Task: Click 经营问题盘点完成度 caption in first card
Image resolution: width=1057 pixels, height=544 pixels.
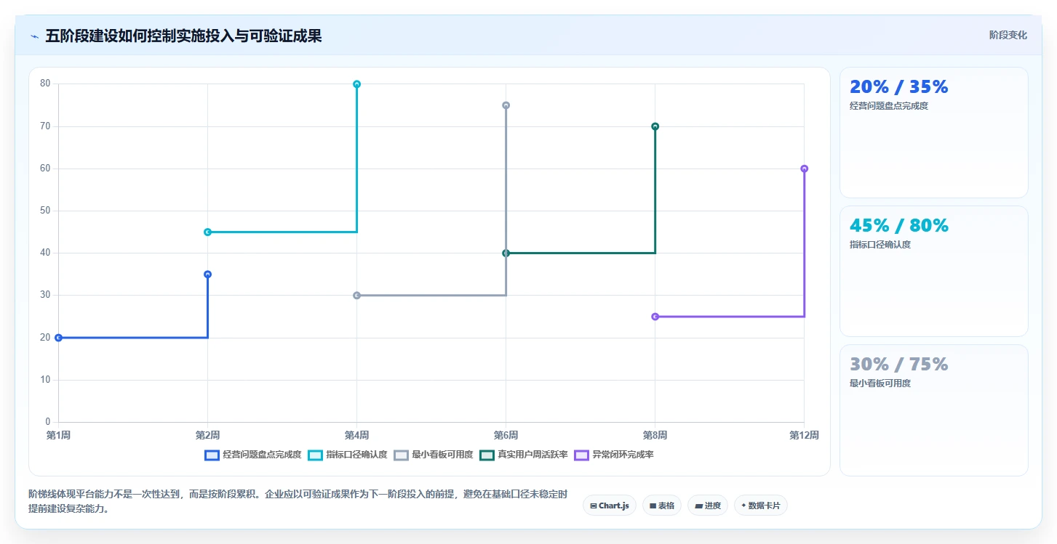Action: (889, 106)
